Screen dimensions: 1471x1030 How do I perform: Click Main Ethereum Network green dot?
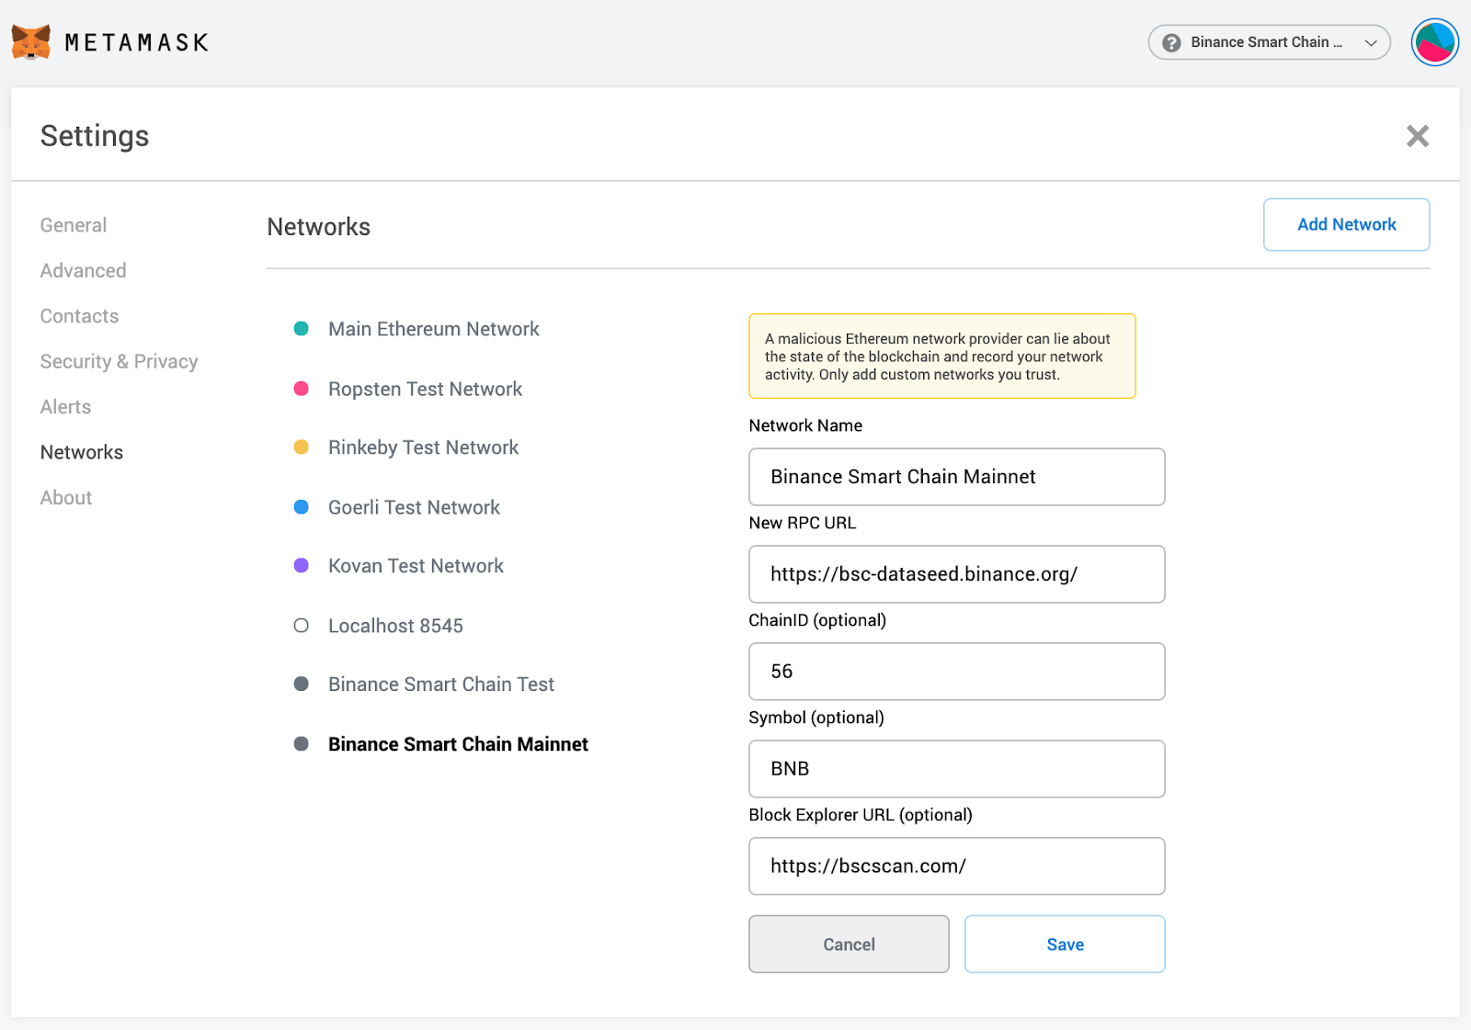[301, 329]
